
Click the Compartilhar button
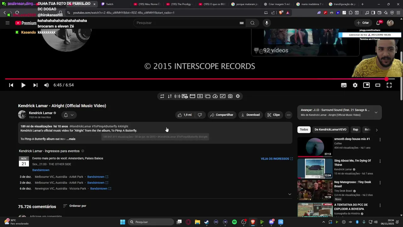pos(222,115)
